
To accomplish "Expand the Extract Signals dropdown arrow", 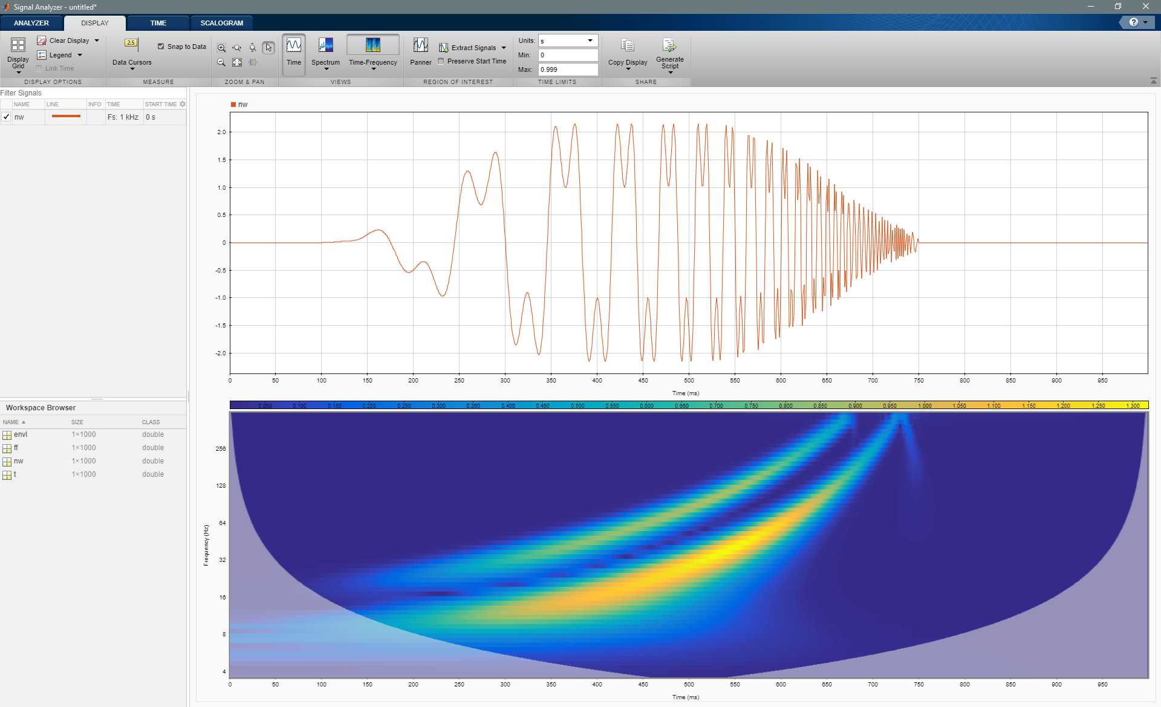I will [x=504, y=48].
